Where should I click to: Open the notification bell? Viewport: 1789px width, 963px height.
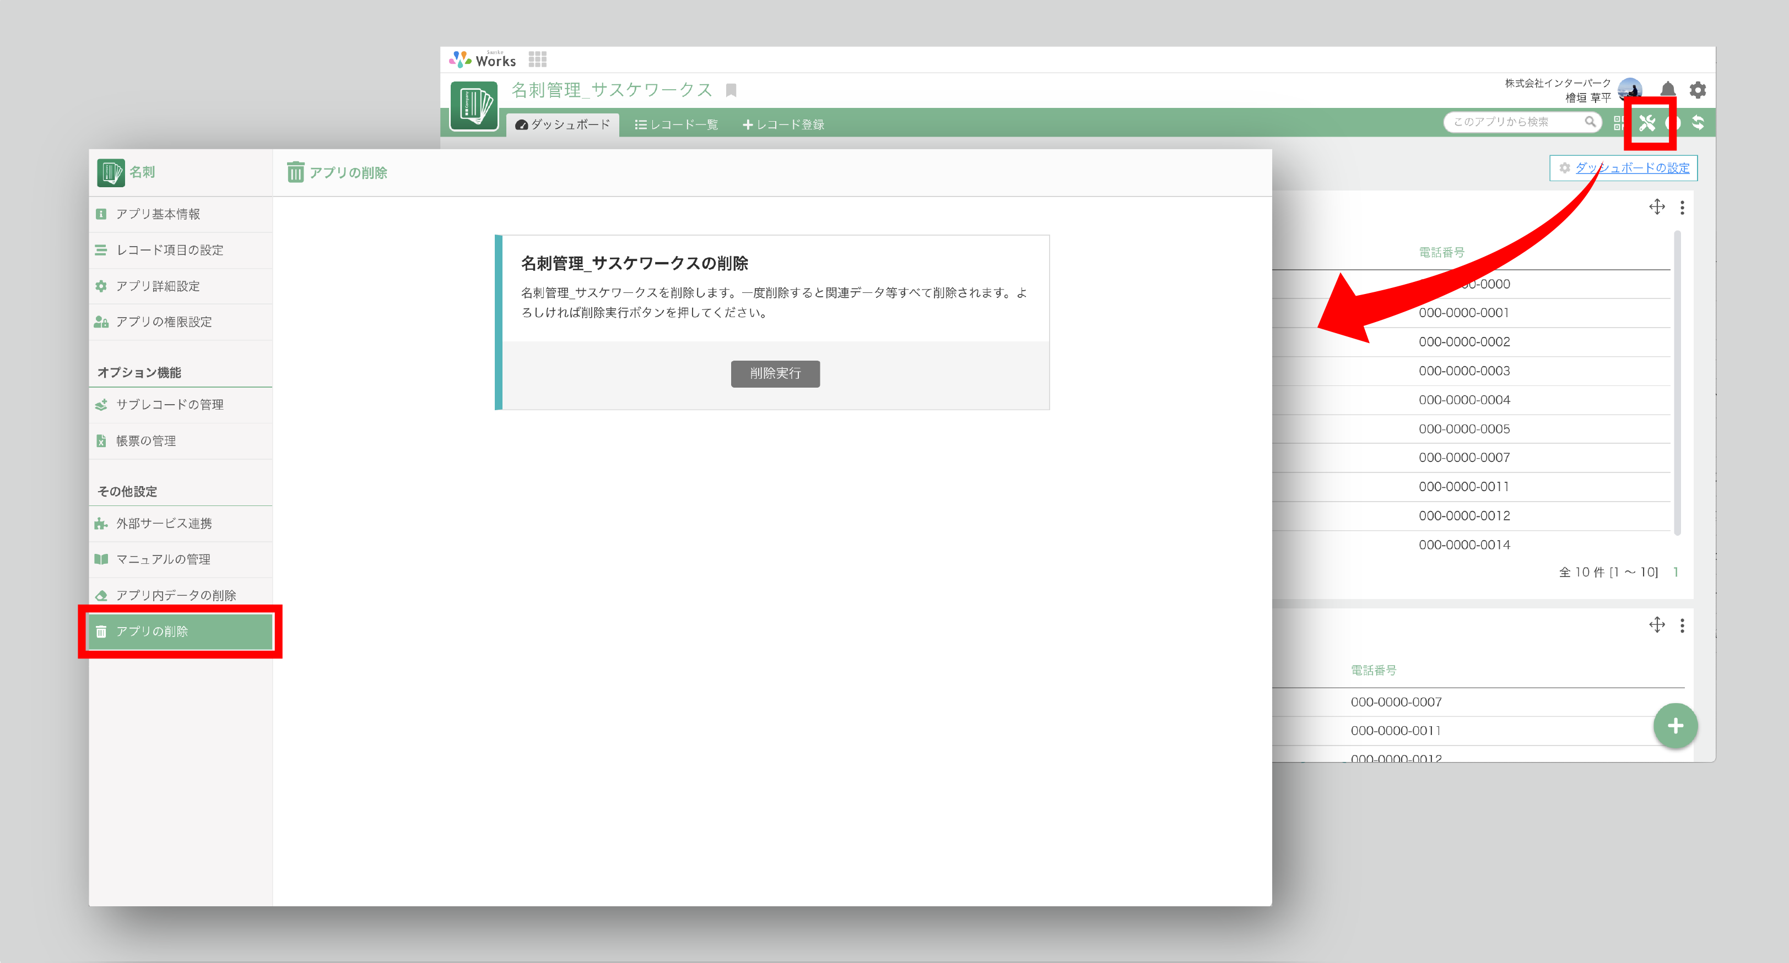click(1667, 90)
